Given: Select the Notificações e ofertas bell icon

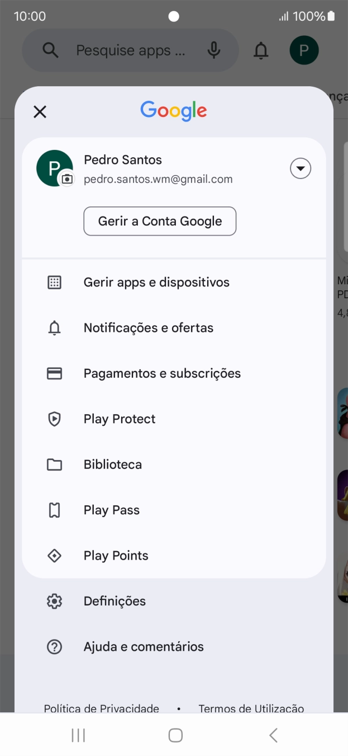Looking at the screenshot, I should pyautogui.click(x=54, y=328).
